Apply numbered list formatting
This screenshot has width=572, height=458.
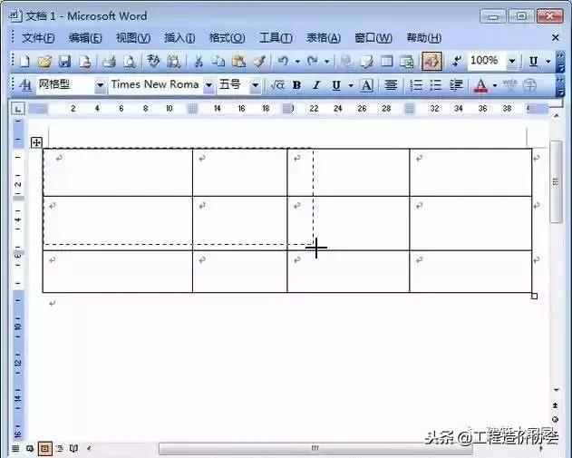(416, 85)
